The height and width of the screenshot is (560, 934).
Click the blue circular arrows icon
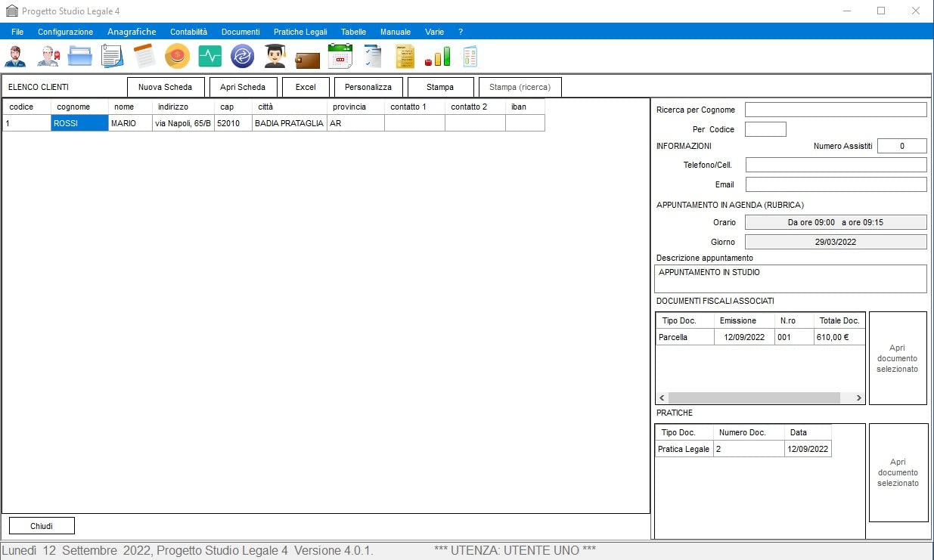click(x=242, y=56)
